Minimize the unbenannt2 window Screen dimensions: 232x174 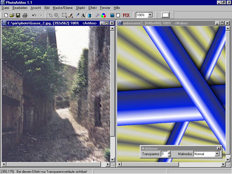click(x=217, y=23)
